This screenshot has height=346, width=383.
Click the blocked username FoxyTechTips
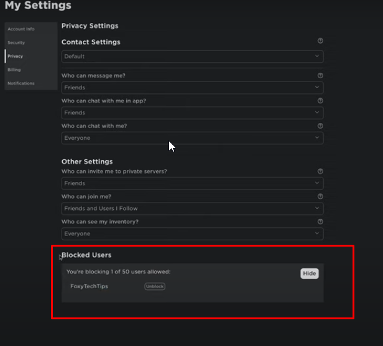point(89,286)
